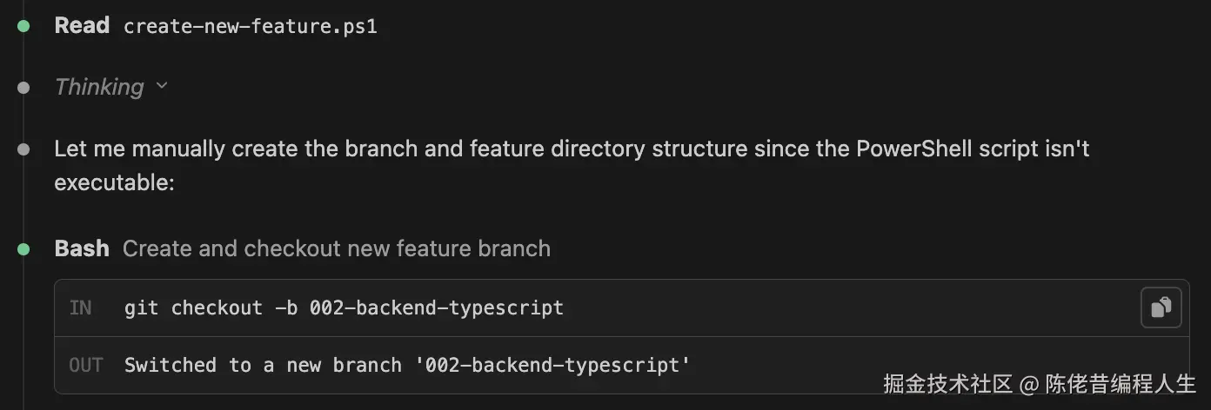Click the Bash tool label
The width and height of the screenshot is (1211, 410).
point(82,249)
